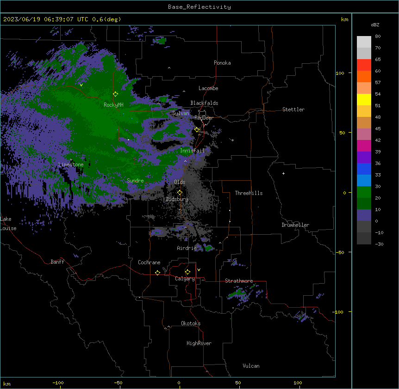Click the -30 value on the dBZ scale
The height and width of the screenshot is (389, 399).
tap(379, 244)
